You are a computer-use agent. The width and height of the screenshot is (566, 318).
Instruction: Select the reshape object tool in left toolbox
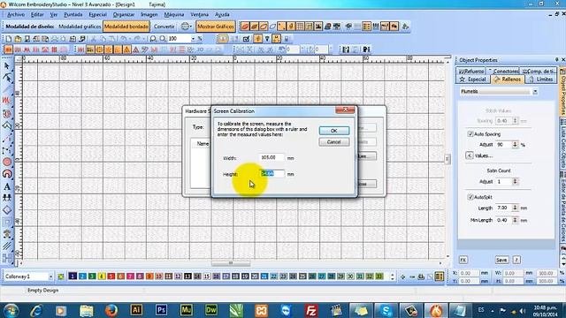(x=7, y=77)
